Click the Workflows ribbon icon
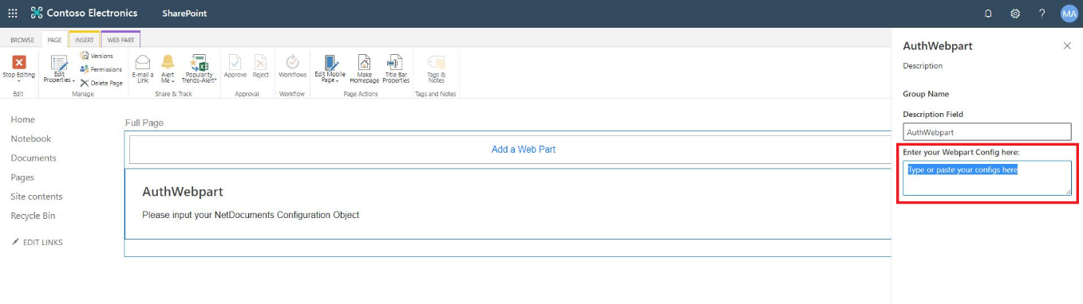1083x304 pixels. point(292,62)
